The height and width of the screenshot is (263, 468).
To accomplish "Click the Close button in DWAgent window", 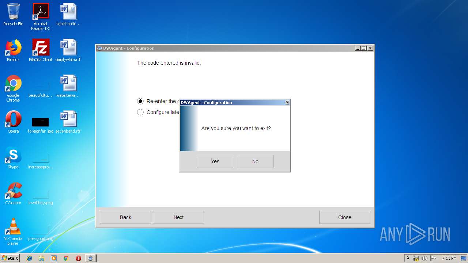I will point(345,217).
